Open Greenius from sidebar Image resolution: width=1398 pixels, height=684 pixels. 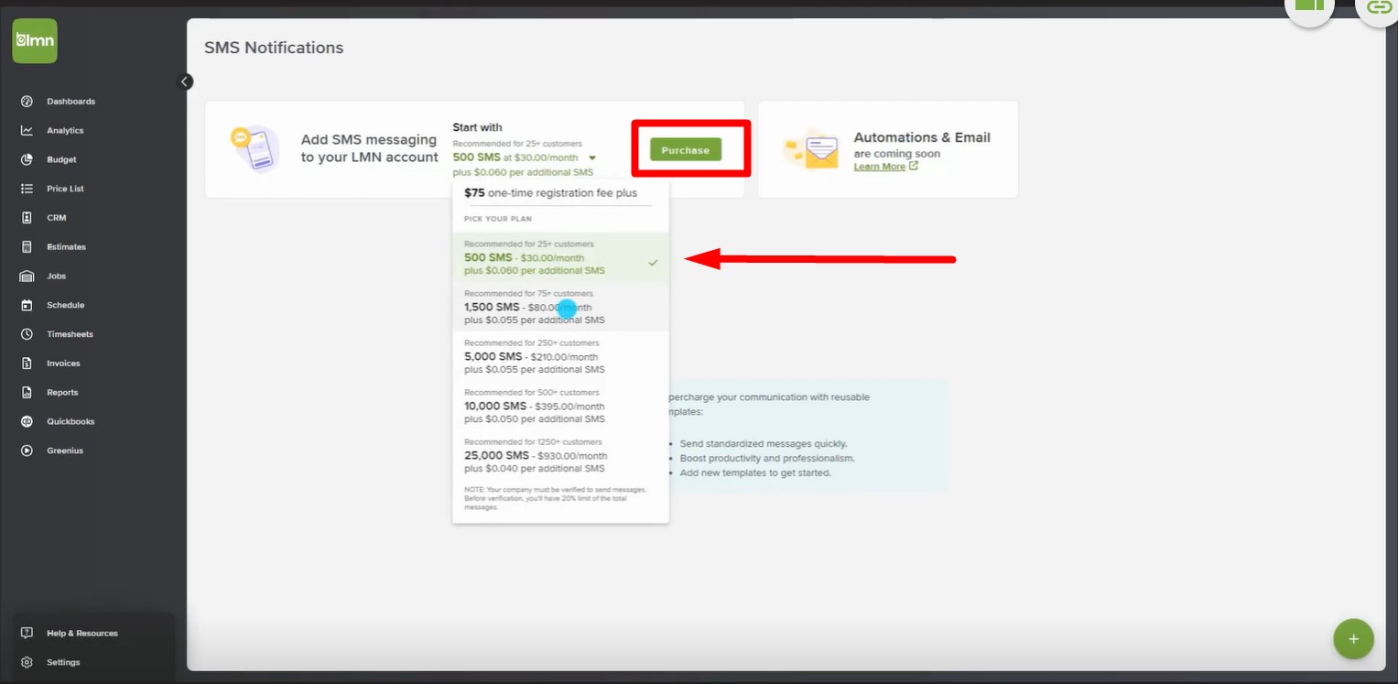coord(65,451)
